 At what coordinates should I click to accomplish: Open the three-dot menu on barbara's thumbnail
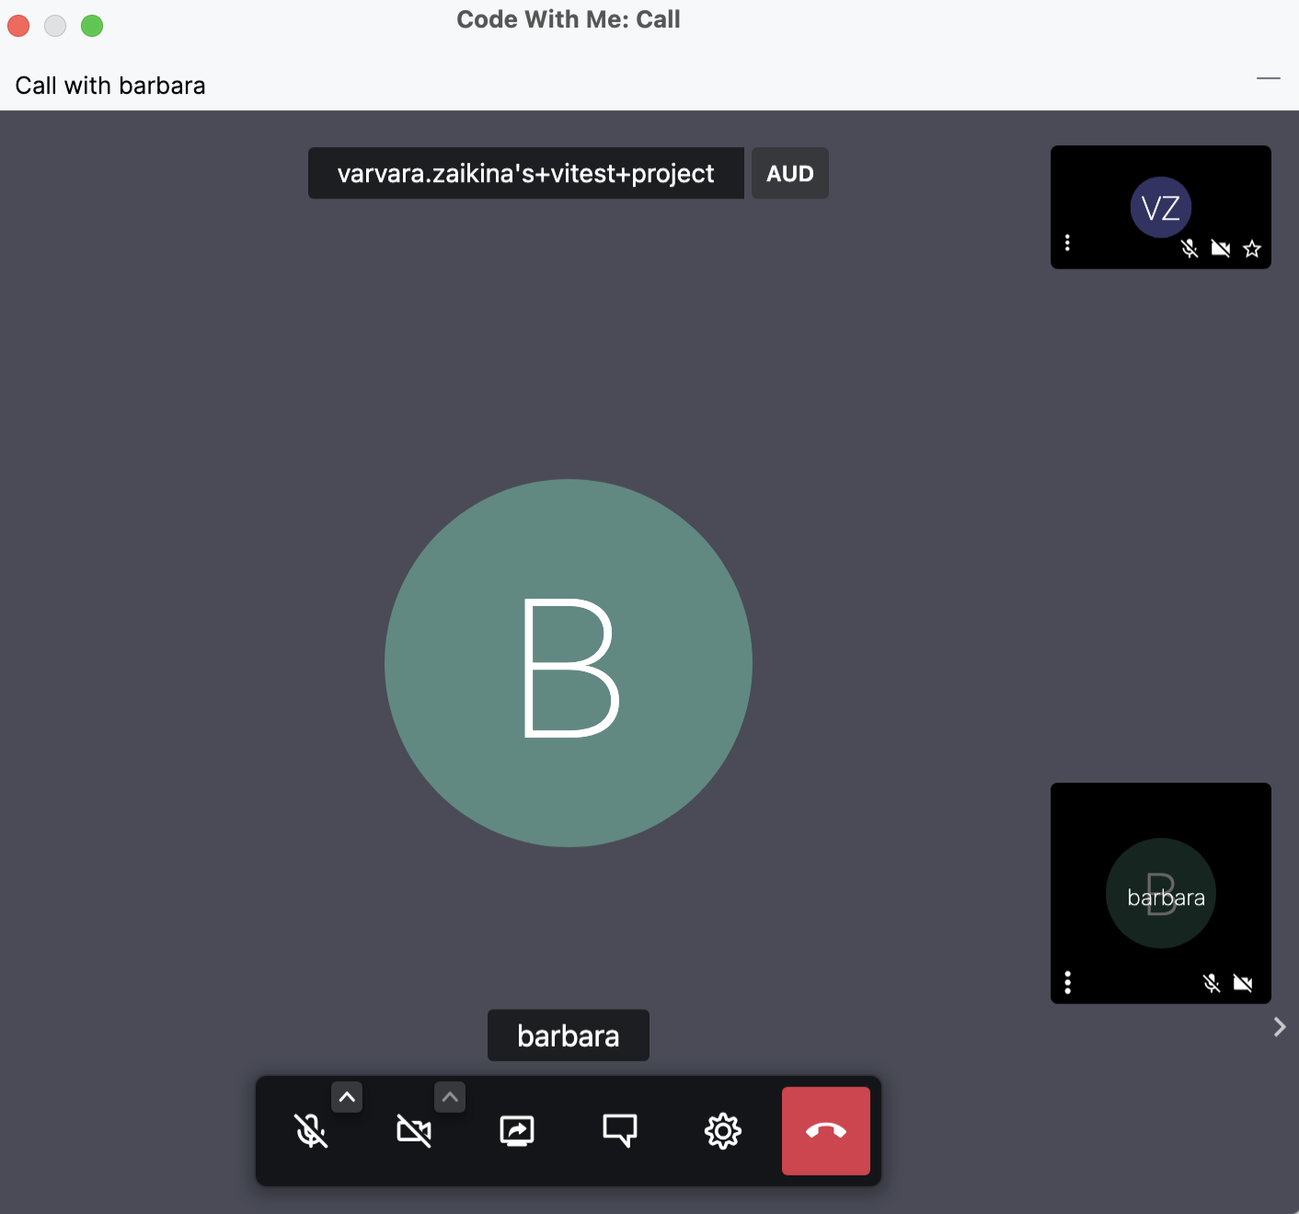click(x=1068, y=983)
